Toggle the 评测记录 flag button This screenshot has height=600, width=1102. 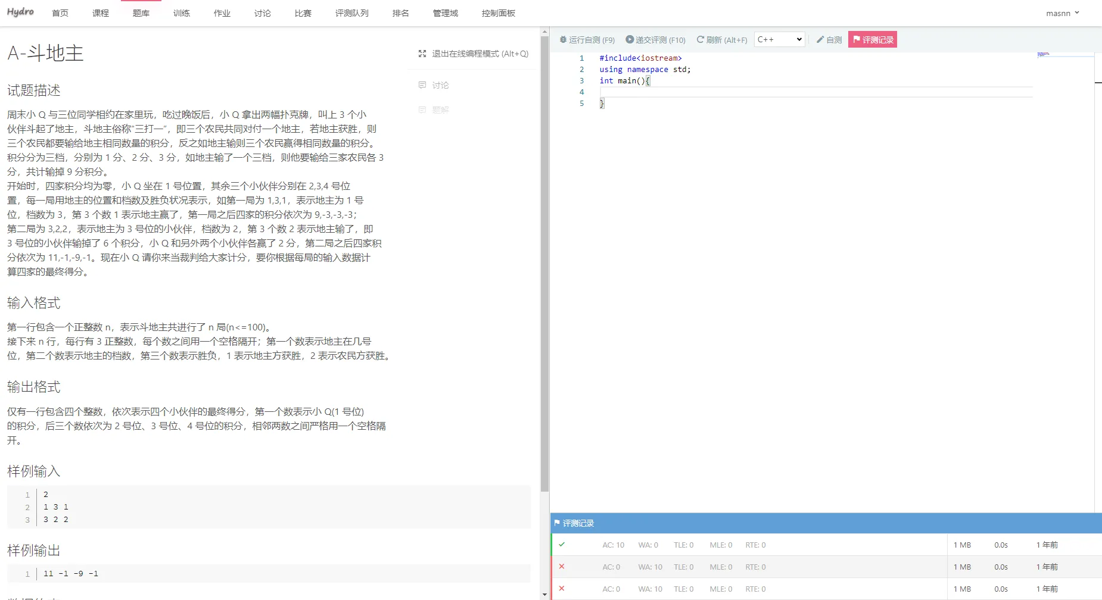[873, 40]
